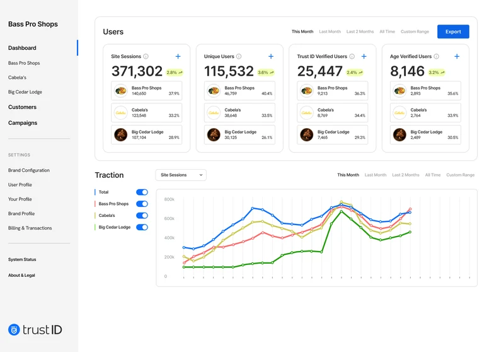Click Big Cedar Lodge logo in Age Verified card
The height and width of the screenshot is (352, 494).
(x=399, y=135)
